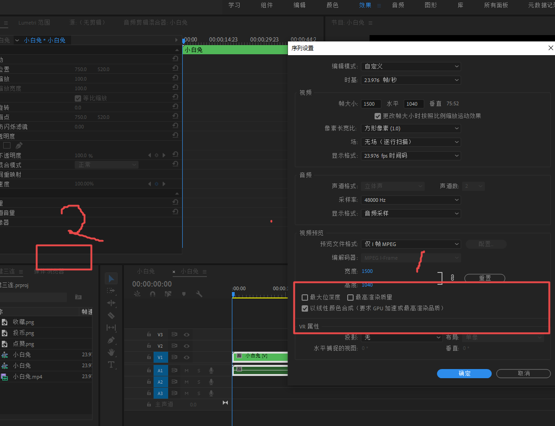The image size is (555, 426).
Task: Enable the 最高渲染质量 checkbox
Action: [350, 298]
